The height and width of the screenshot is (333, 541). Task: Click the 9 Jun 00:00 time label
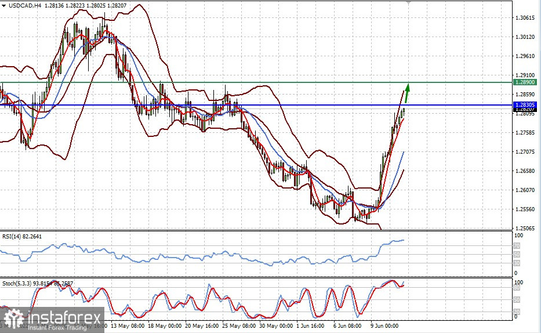click(386, 326)
